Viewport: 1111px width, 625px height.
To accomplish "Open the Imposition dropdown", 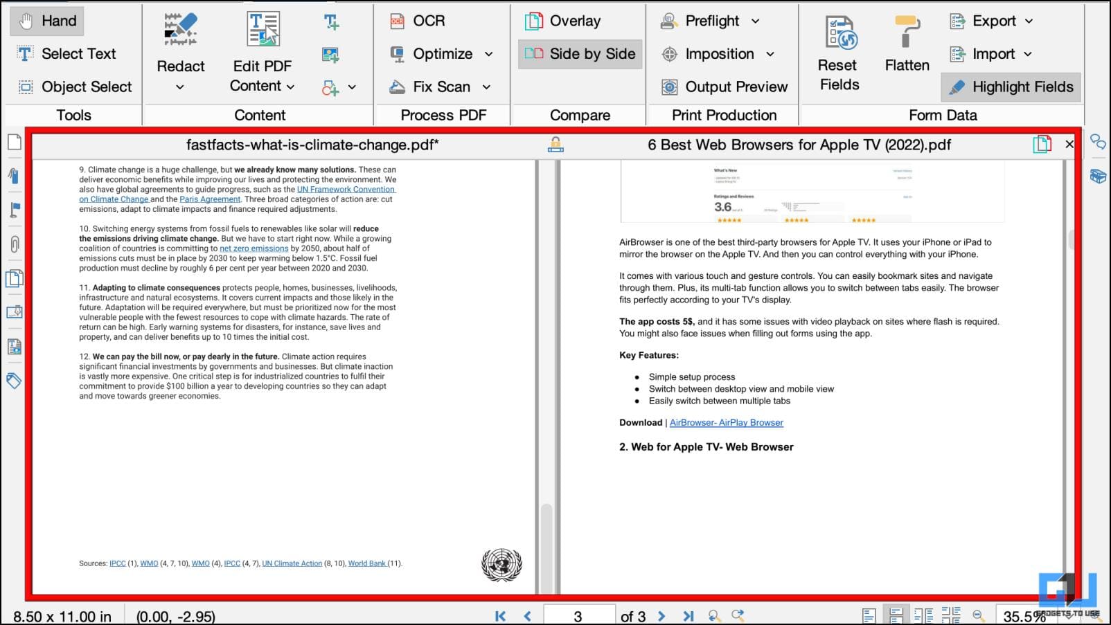I will [770, 54].
